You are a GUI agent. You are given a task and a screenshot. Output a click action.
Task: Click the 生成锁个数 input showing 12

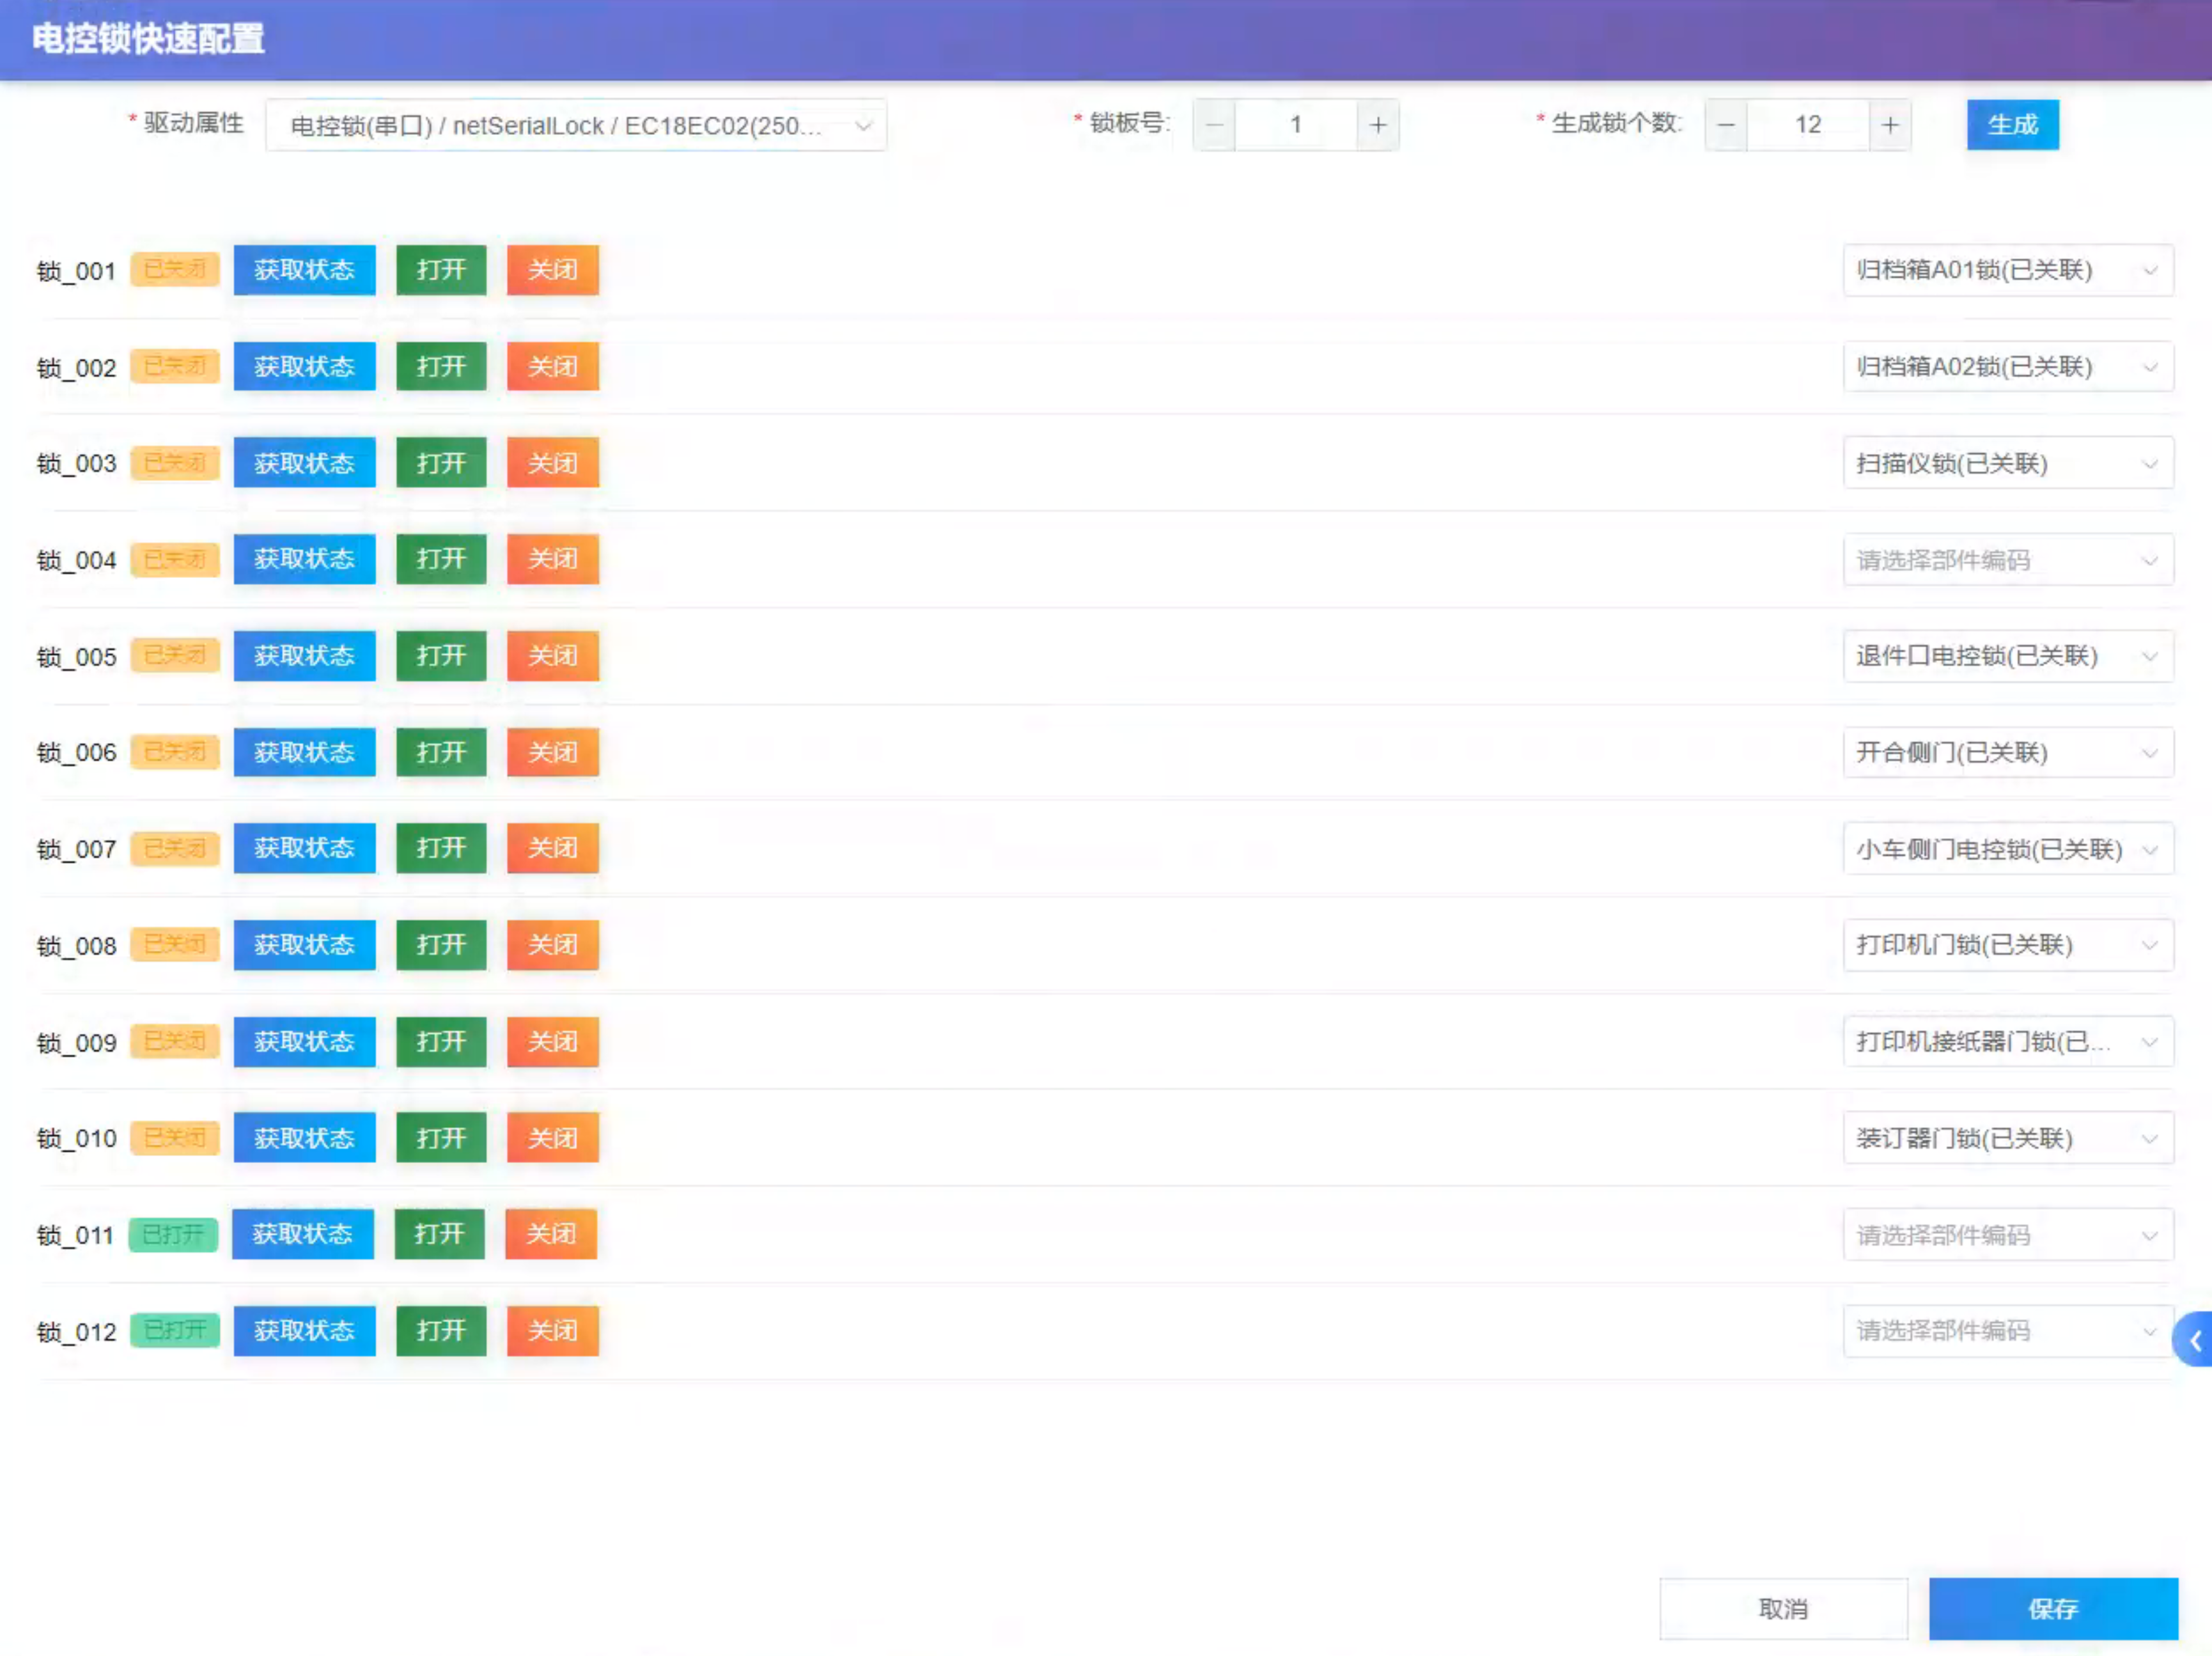(1808, 125)
